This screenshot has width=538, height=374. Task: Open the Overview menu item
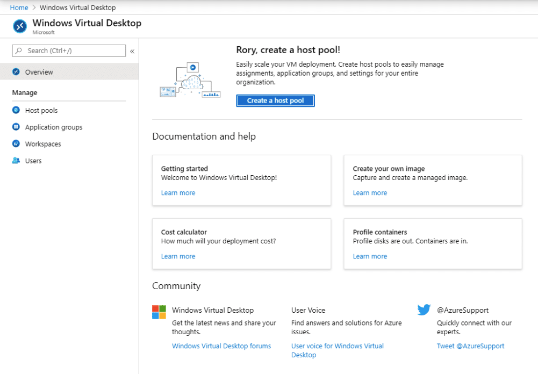[69, 72]
